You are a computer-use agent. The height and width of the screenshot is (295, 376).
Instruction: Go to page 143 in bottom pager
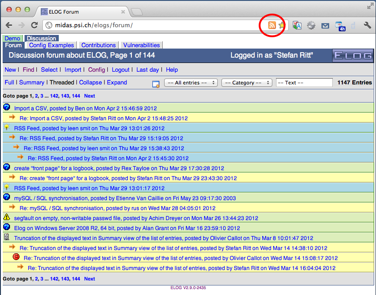pyautogui.click(x=65, y=279)
